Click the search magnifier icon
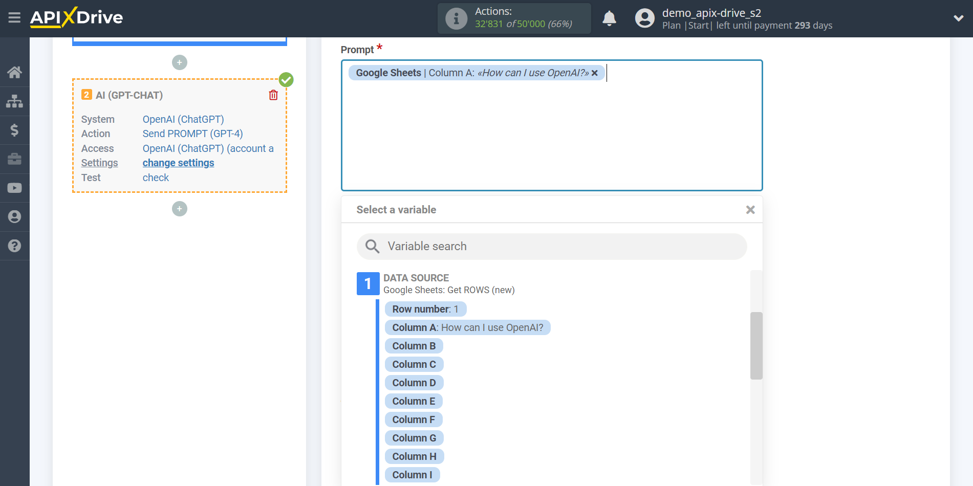The width and height of the screenshot is (973, 486). point(372,247)
